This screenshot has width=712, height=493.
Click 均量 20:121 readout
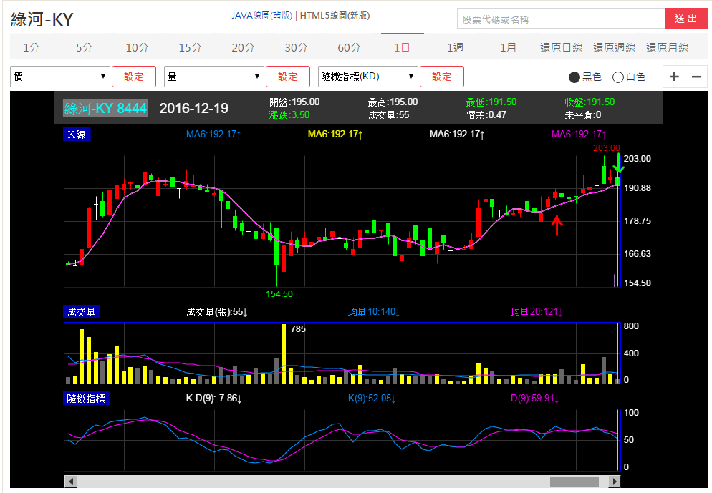[537, 312]
